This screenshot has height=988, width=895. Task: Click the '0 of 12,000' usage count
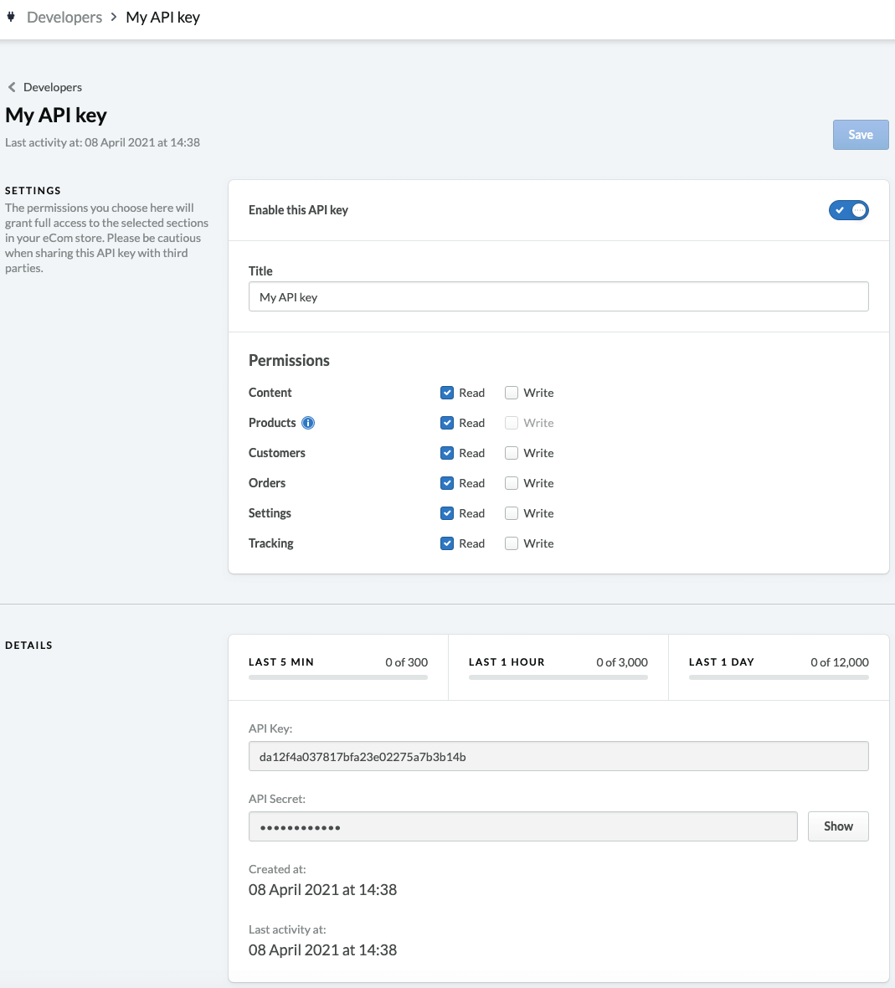coord(840,662)
